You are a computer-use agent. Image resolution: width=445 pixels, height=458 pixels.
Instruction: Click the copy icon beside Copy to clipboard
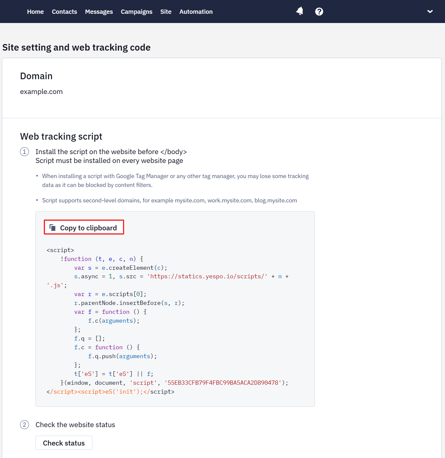coord(52,228)
